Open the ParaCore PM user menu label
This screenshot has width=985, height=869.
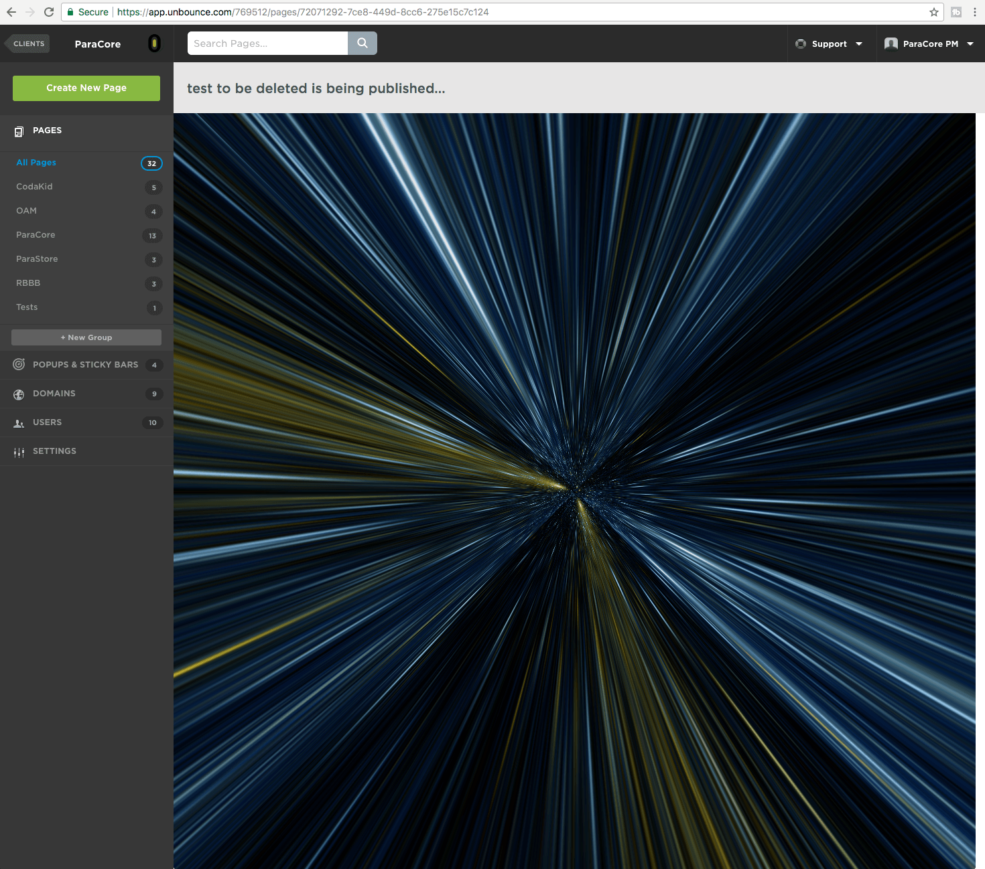pyautogui.click(x=931, y=44)
